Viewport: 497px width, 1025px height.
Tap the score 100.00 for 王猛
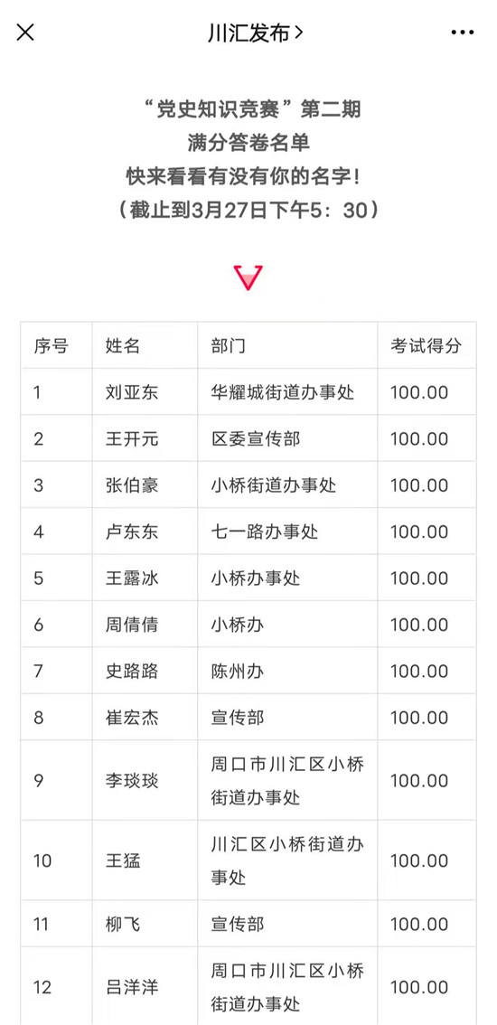click(419, 860)
